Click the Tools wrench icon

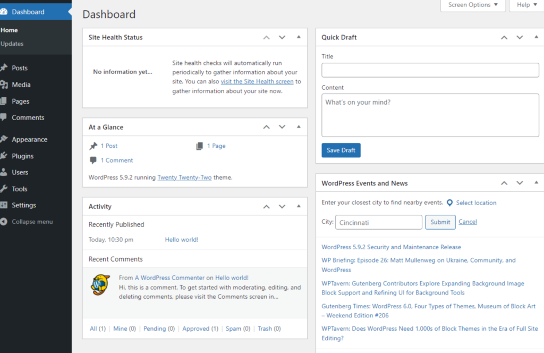(x=4, y=189)
